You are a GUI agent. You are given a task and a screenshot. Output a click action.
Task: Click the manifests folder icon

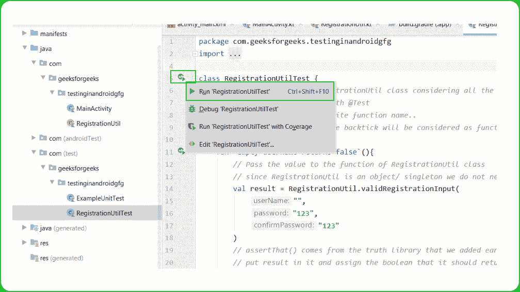tap(35, 33)
